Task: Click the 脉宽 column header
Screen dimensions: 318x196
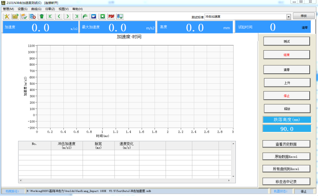Action: [99, 145]
